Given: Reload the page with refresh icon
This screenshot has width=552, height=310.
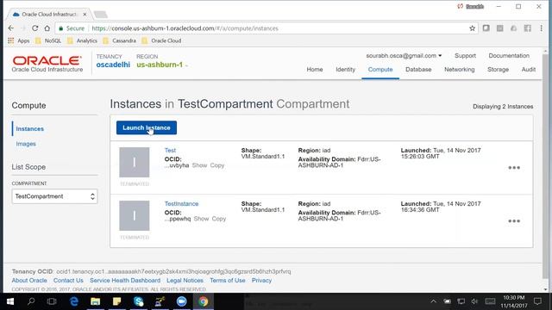Looking at the screenshot, I should pos(34,28).
